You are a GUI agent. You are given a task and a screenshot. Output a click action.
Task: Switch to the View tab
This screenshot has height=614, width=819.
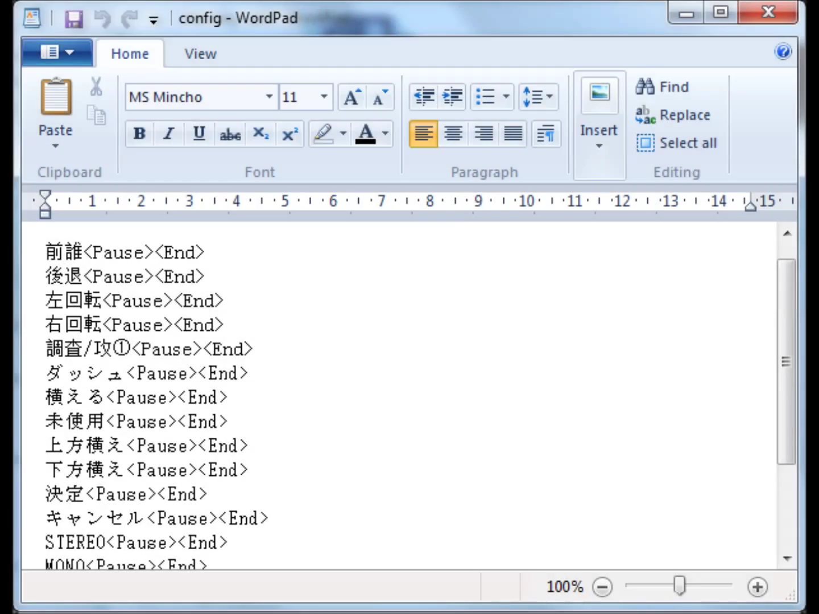click(x=200, y=54)
